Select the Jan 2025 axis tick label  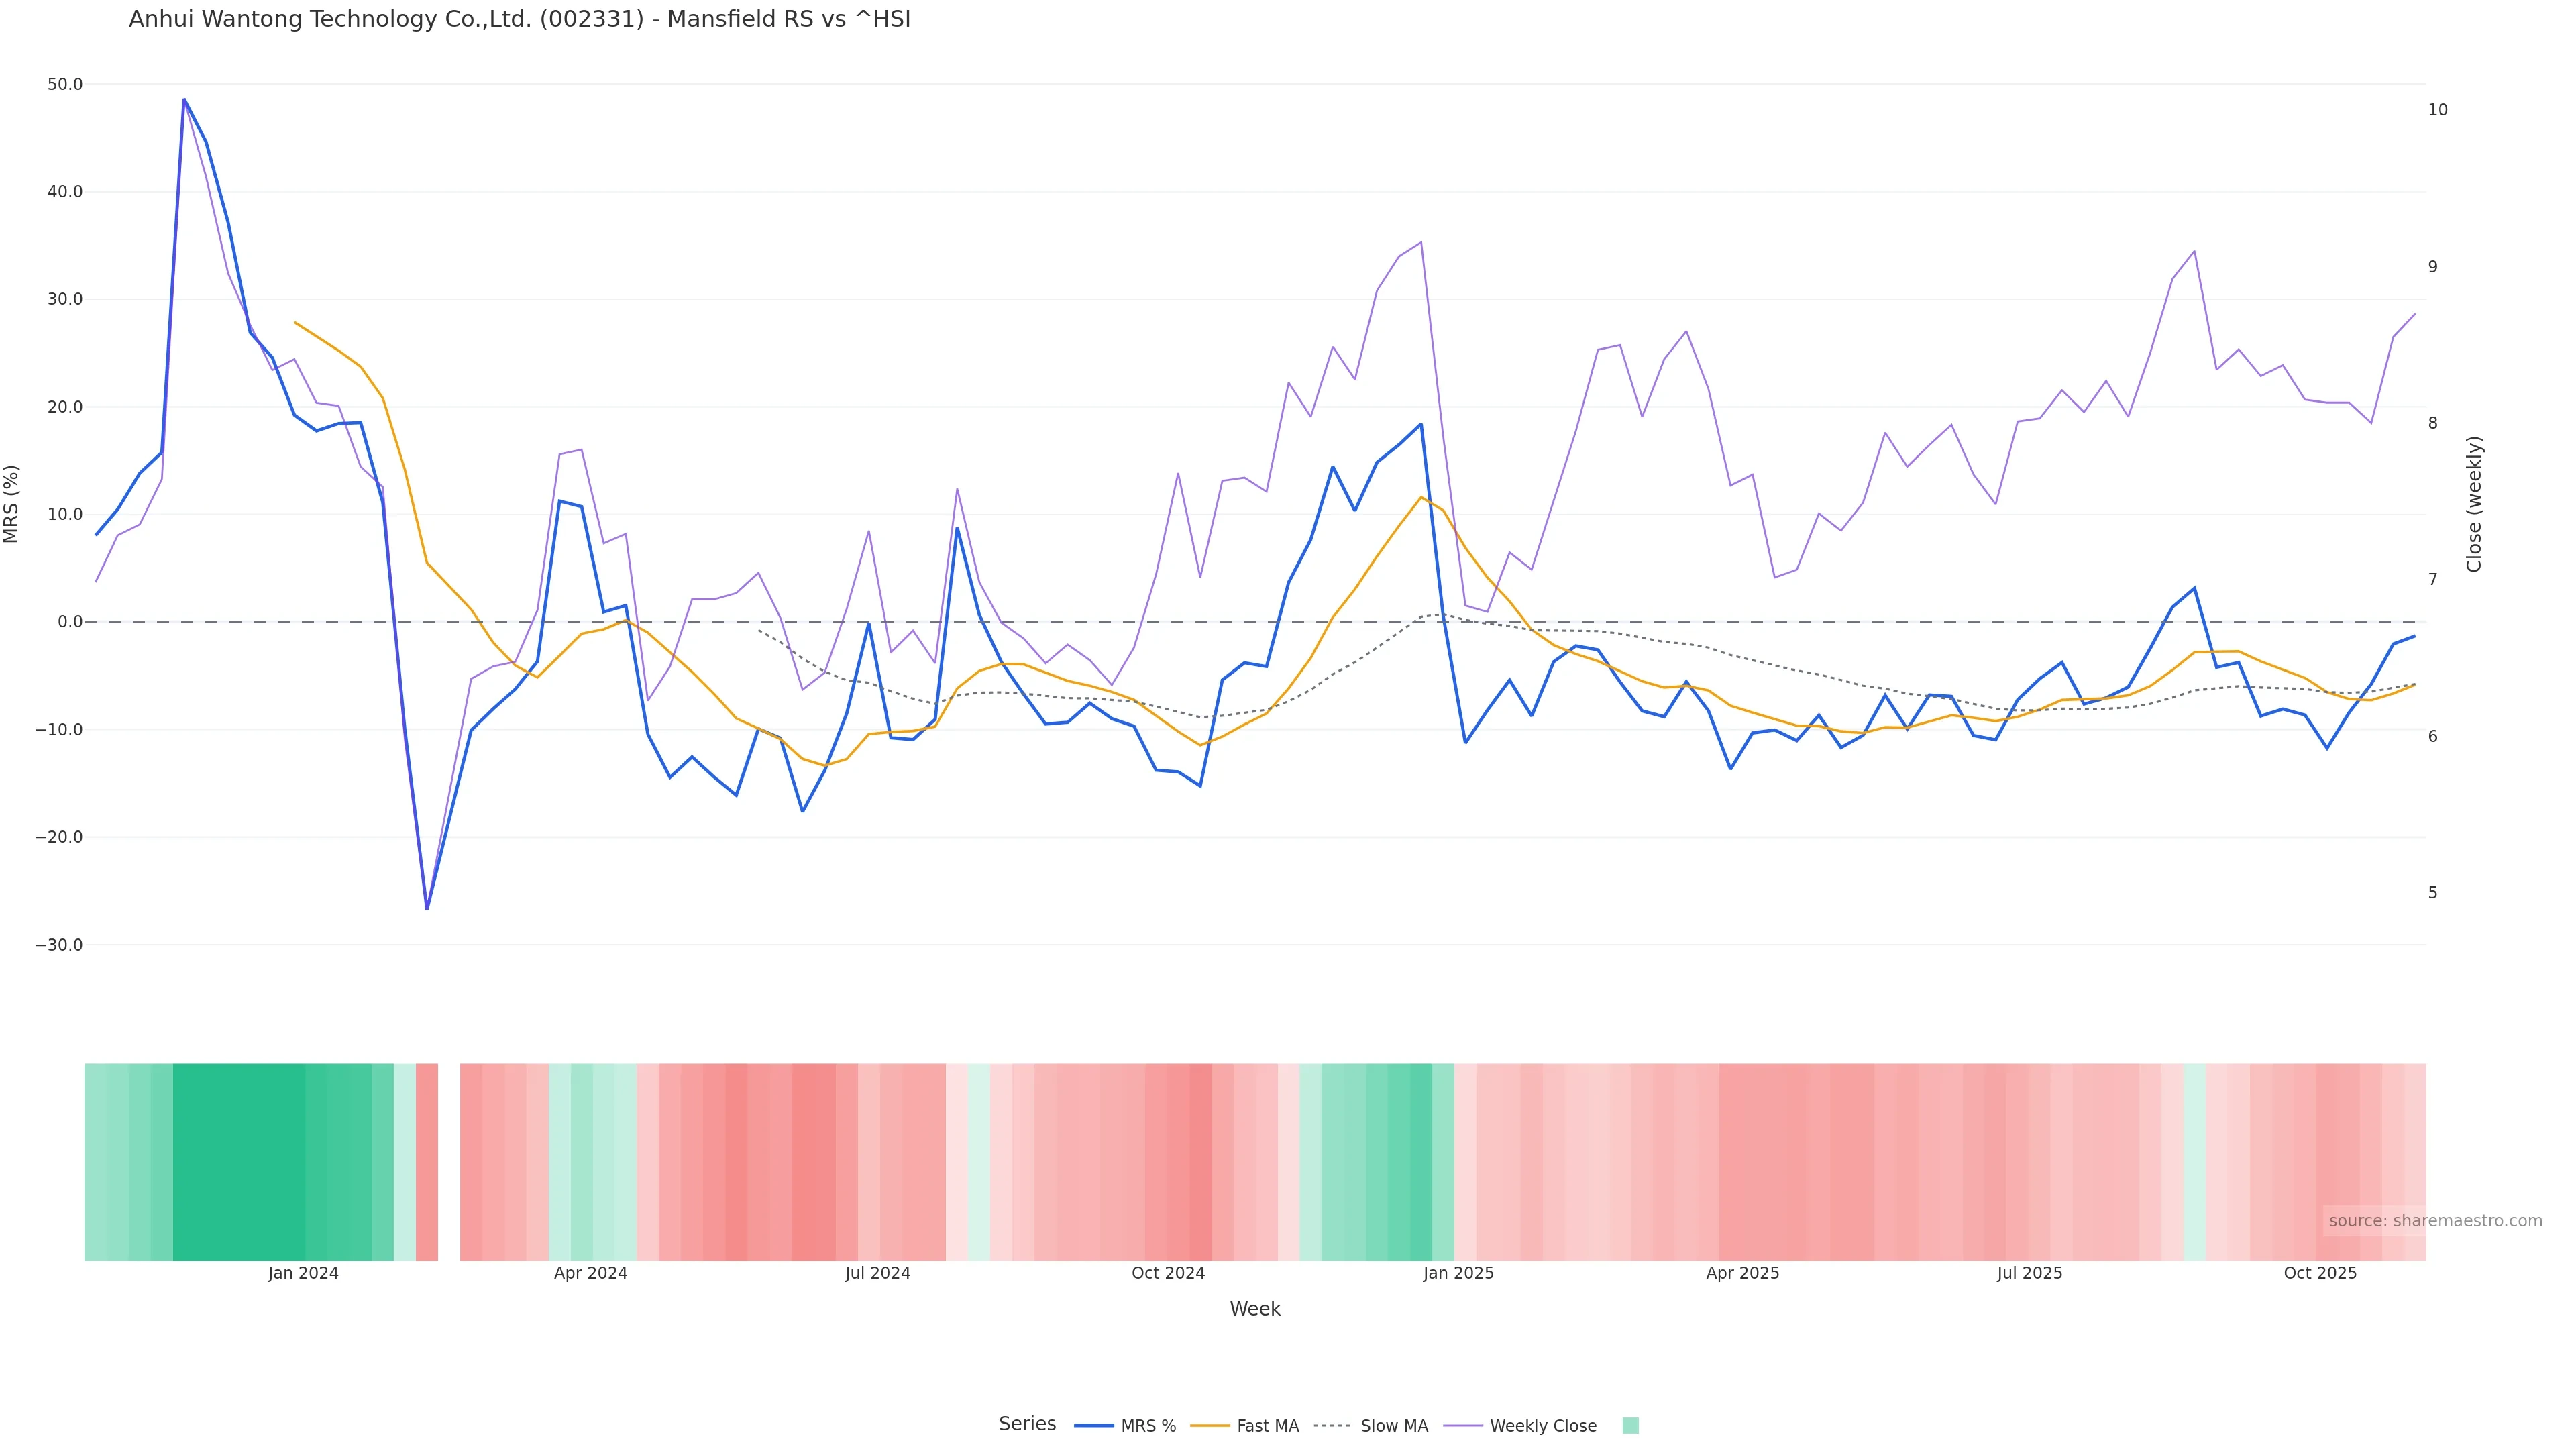point(1458,1273)
